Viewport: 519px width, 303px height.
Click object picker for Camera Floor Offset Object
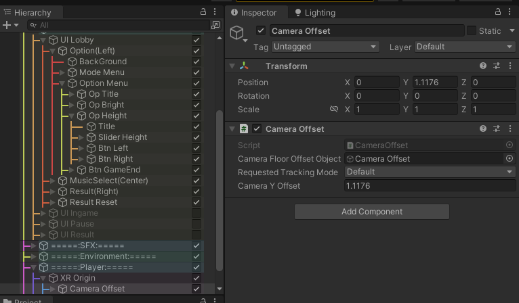[x=510, y=159]
